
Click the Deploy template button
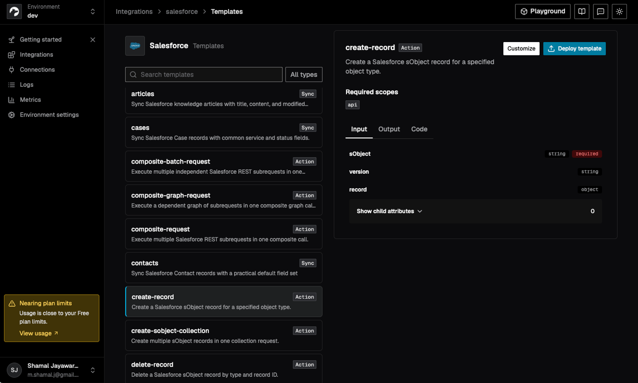[574, 48]
